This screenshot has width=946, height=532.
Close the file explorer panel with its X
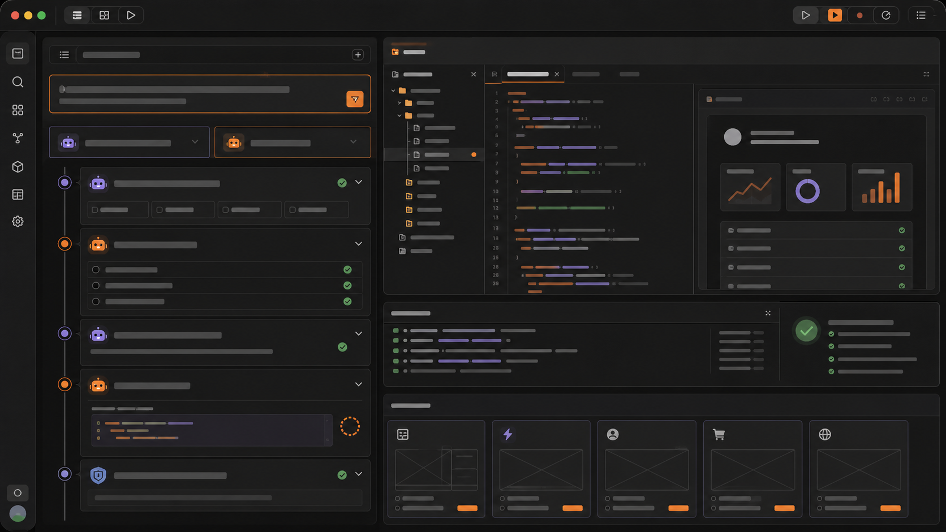click(474, 74)
